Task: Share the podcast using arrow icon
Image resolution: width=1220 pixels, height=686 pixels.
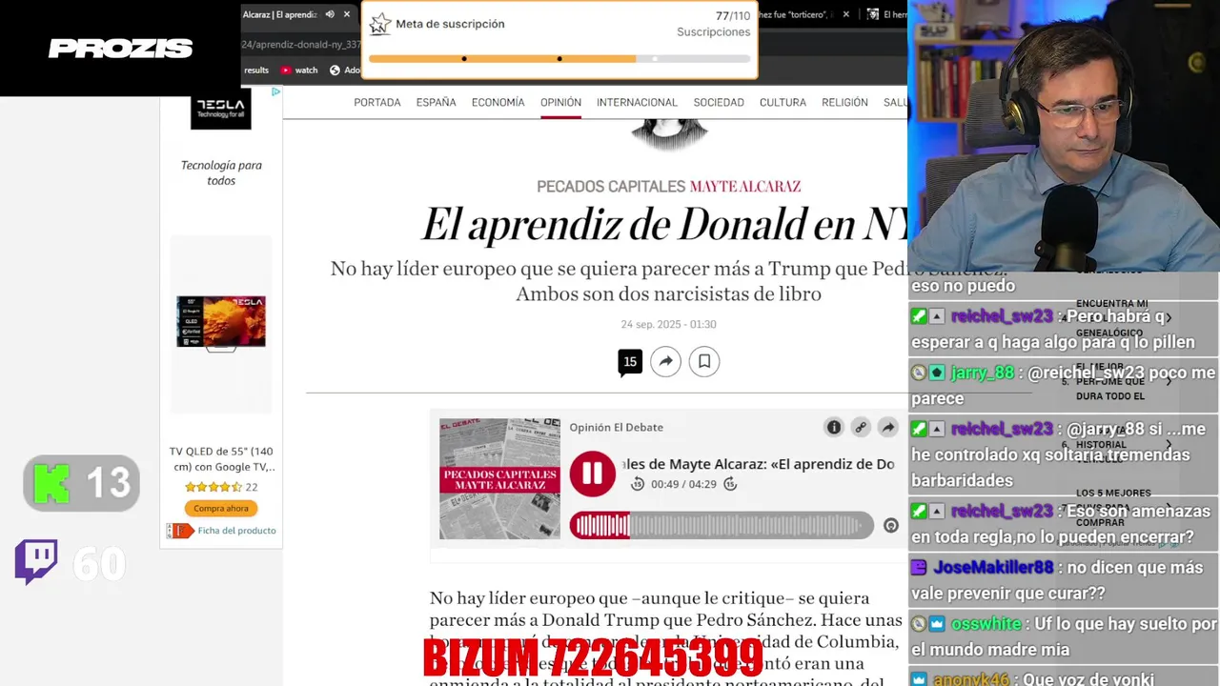Action: tap(887, 428)
